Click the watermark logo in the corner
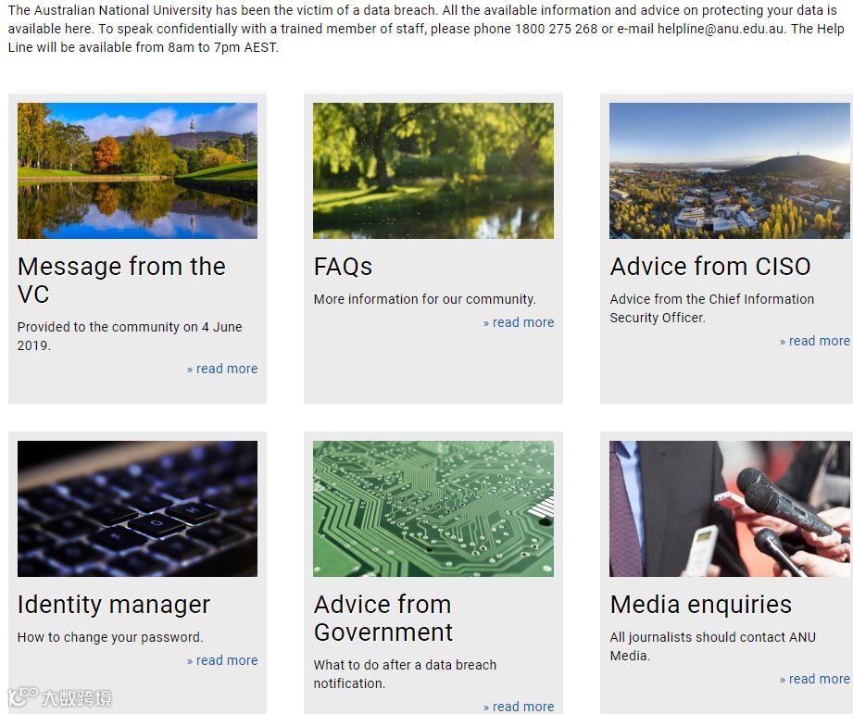 [x=60, y=697]
